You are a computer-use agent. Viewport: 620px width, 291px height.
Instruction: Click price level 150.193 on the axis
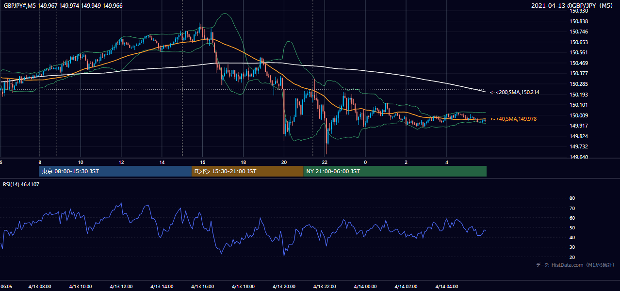point(578,95)
